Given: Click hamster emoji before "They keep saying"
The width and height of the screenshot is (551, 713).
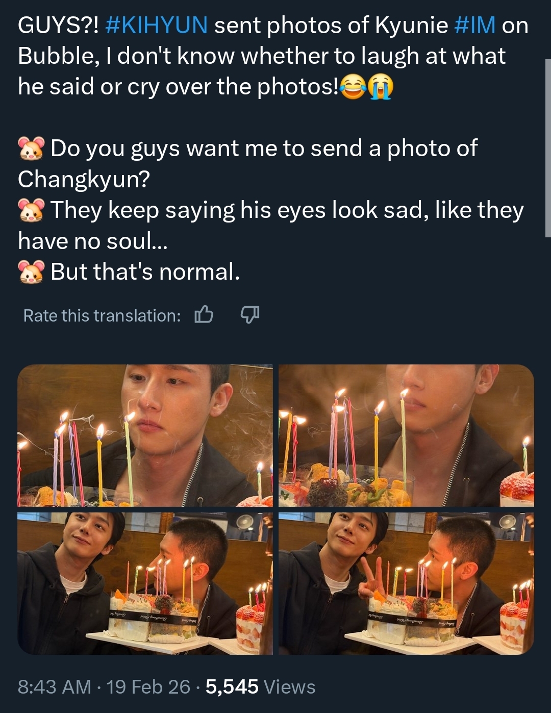Looking at the screenshot, I should (x=32, y=210).
